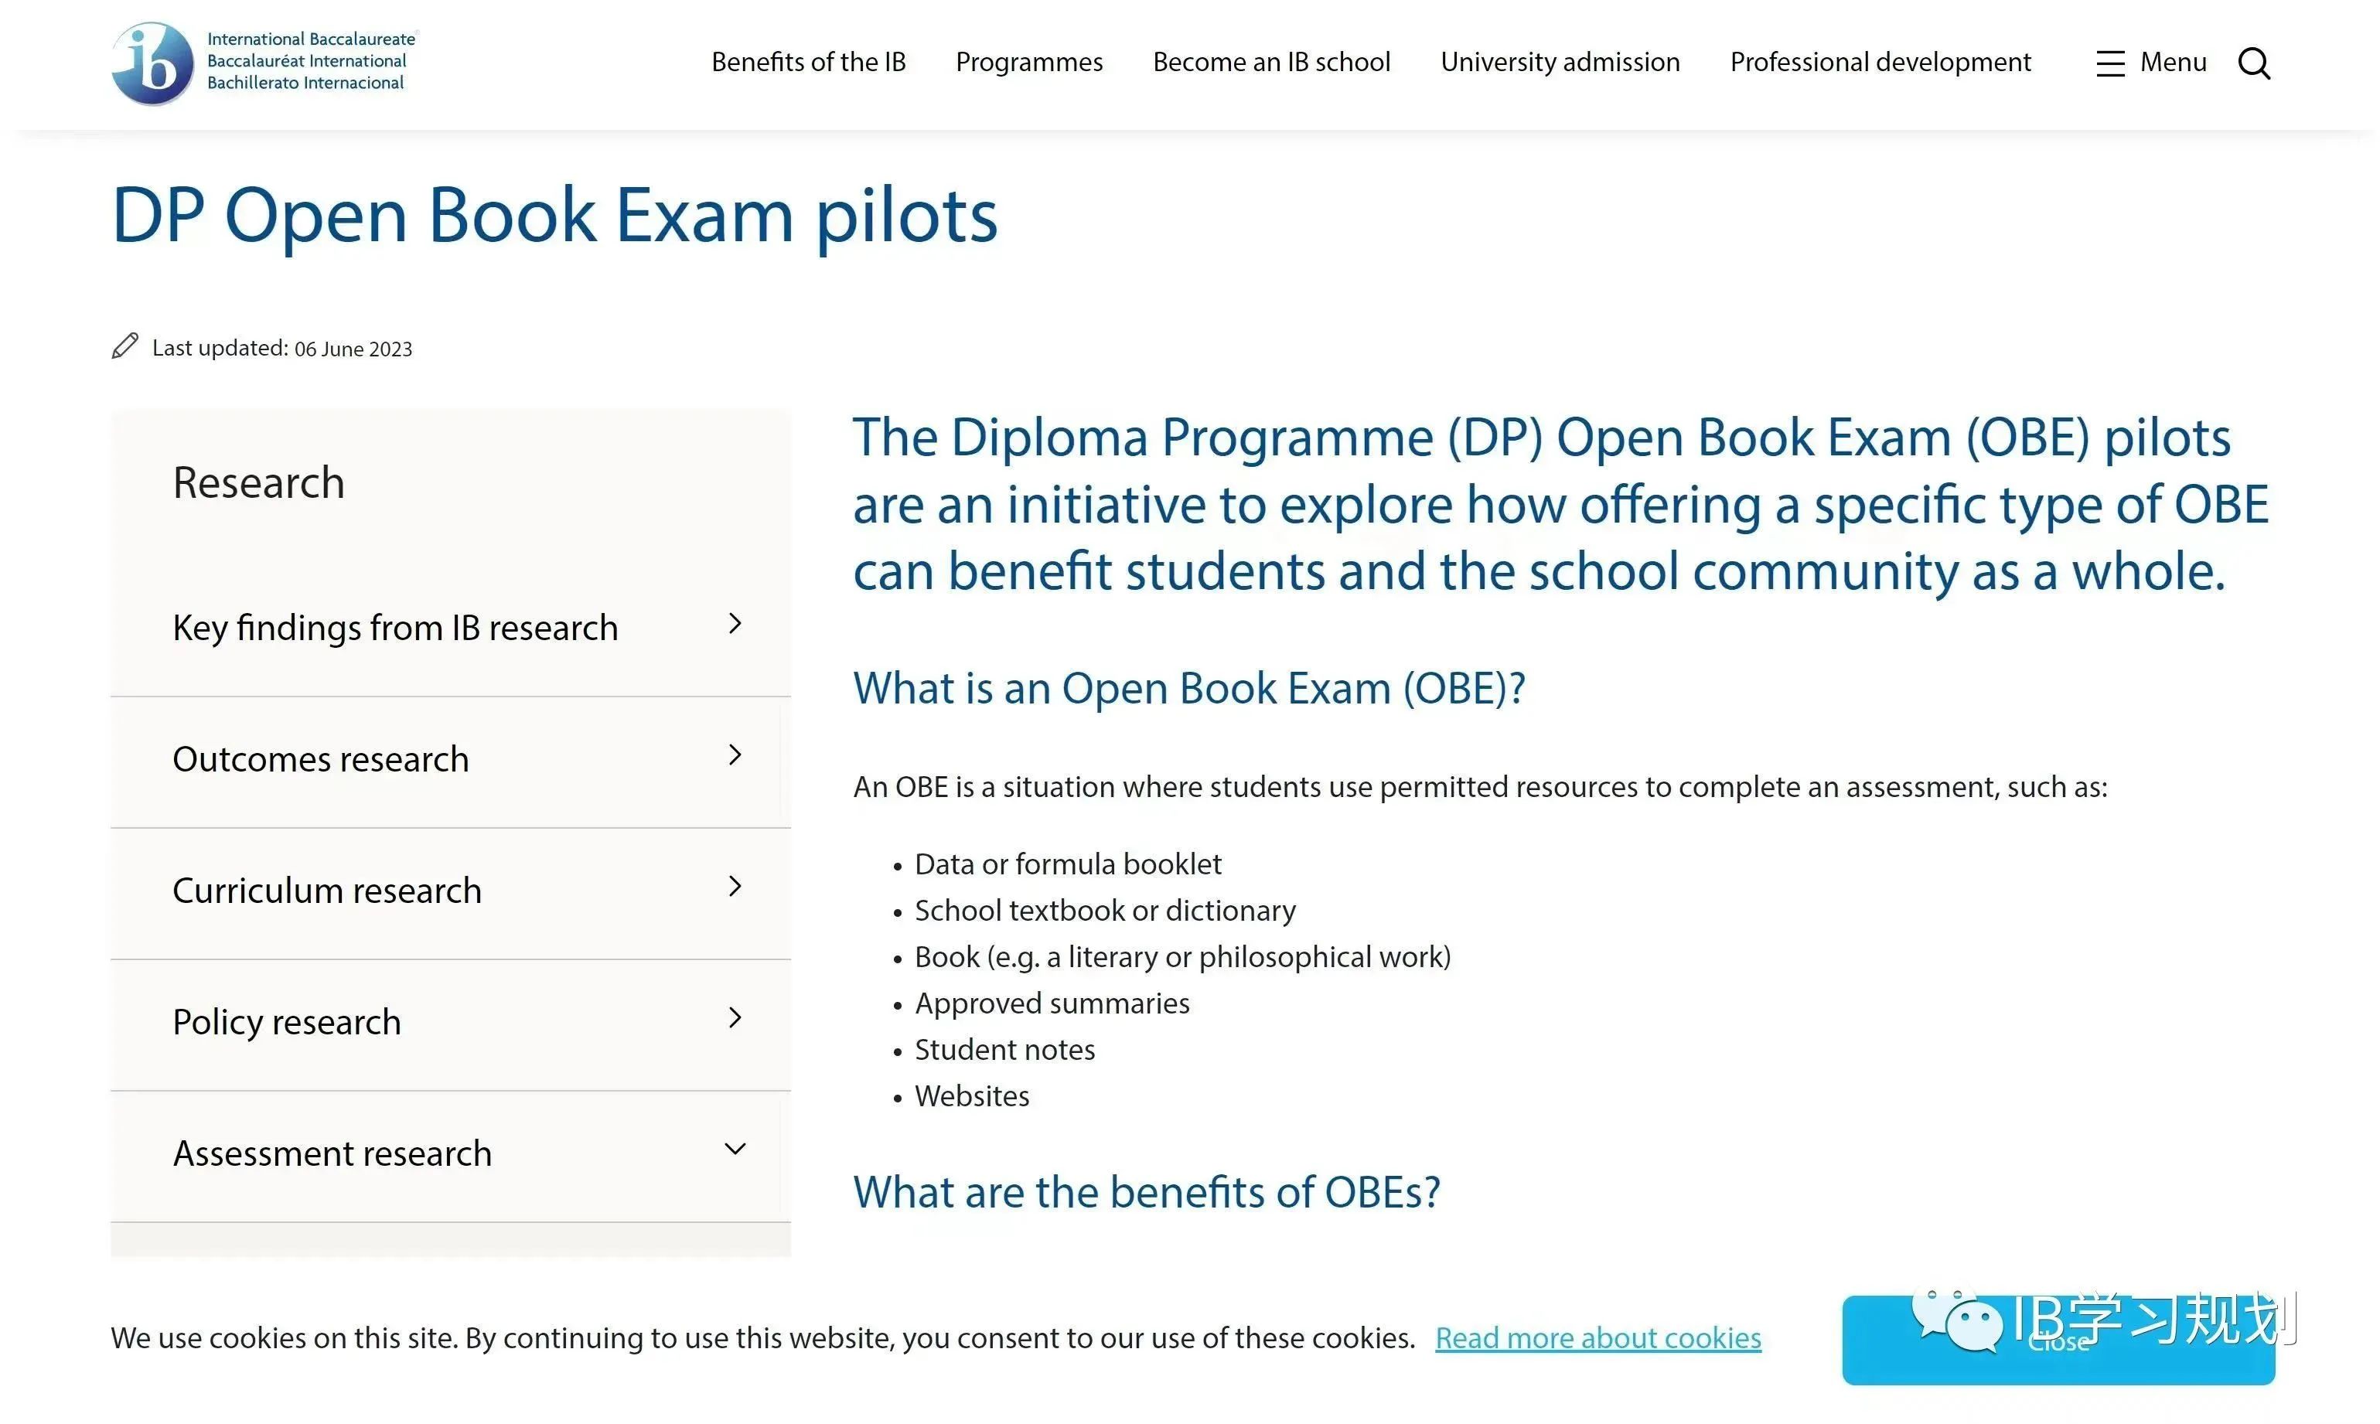Follow Read more about cookies link

tap(1597, 1337)
